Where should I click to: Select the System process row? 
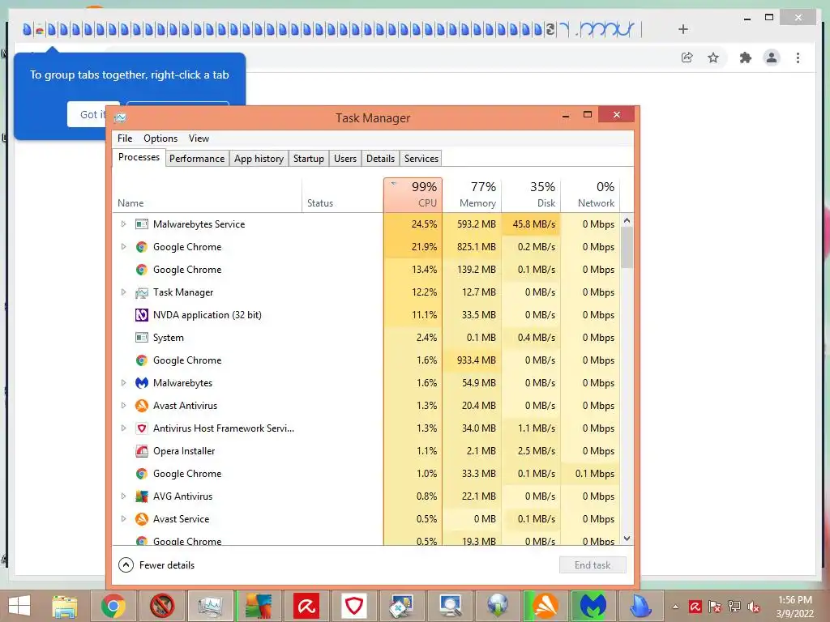coord(366,338)
